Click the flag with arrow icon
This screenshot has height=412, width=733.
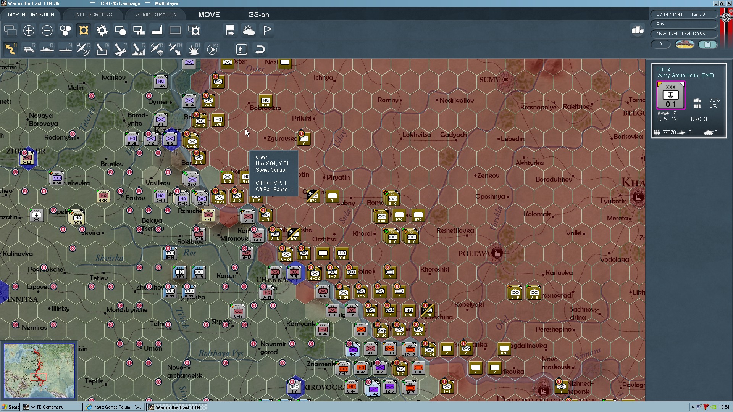pyautogui.click(x=230, y=30)
